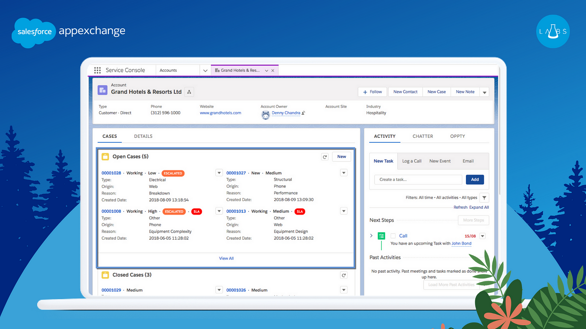
Task: Open actions menu for case 00001027
Action: (x=344, y=173)
